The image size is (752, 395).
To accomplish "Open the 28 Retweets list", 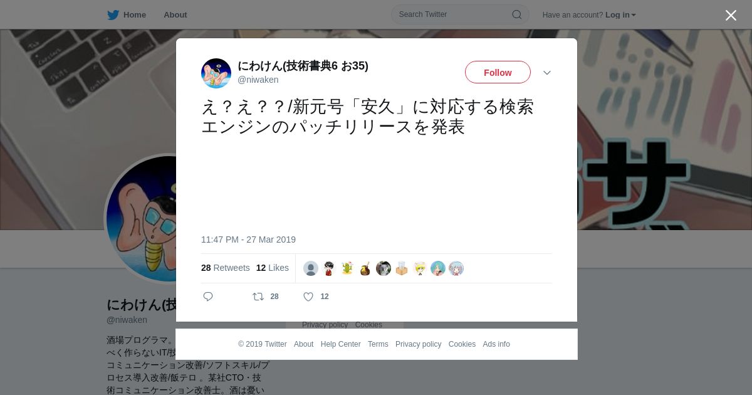I will click(x=225, y=268).
